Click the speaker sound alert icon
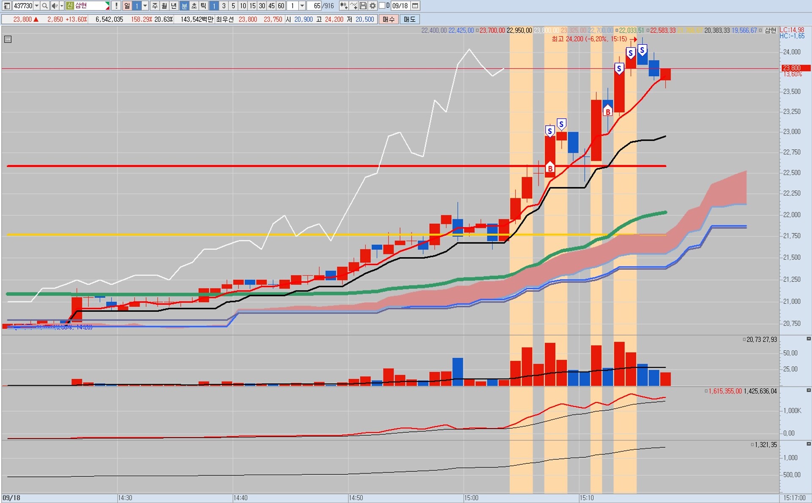The image size is (812, 503). 54,6
